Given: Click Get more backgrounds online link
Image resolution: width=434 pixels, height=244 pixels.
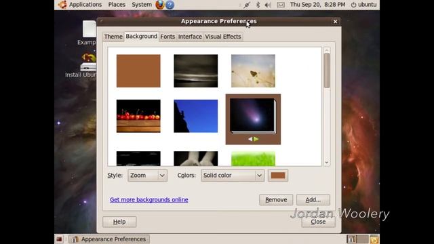Looking at the screenshot, I should pyautogui.click(x=149, y=200).
